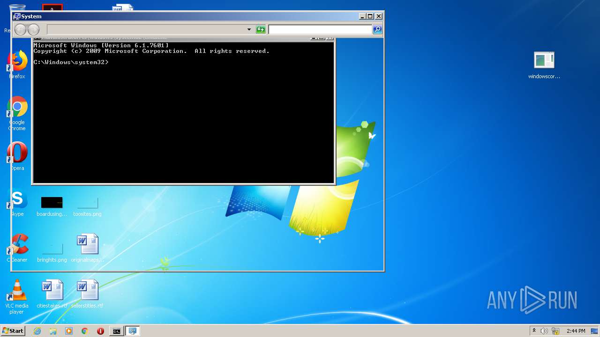Click the Forward arrow in System window

(x=34, y=30)
